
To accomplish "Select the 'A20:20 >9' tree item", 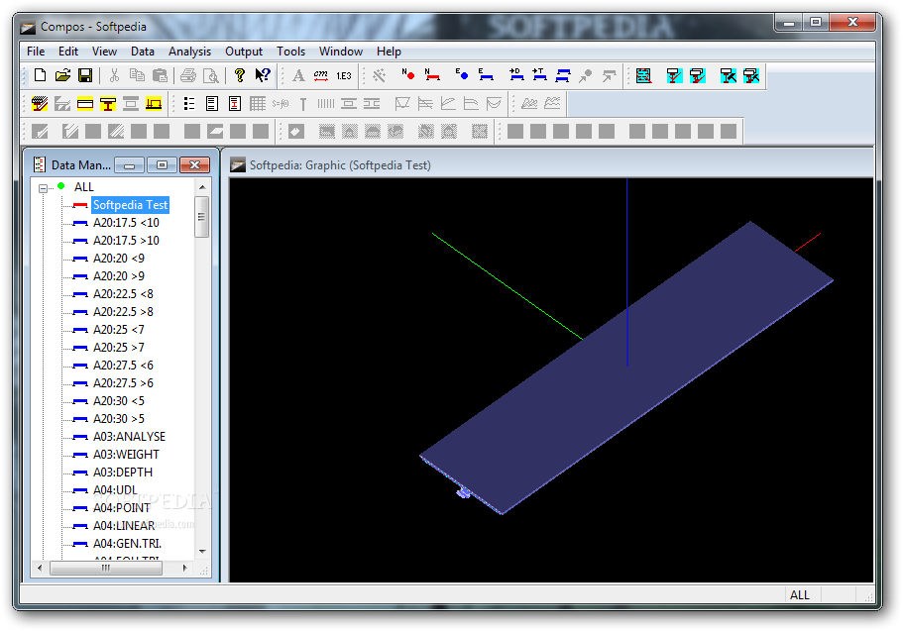I will [x=119, y=276].
